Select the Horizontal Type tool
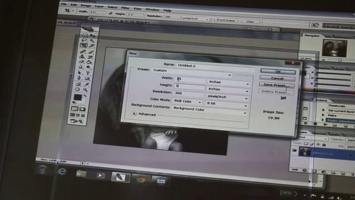The image size is (355, 200). 88,73
